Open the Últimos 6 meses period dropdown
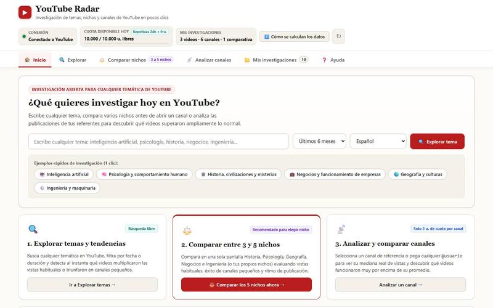The height and width of the screenshot is (308, 493). (x=319, y=141)
